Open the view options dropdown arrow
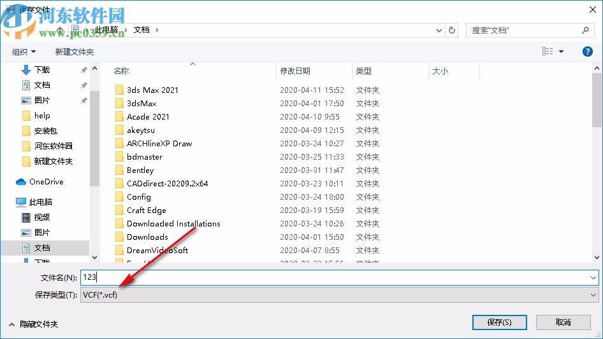This screenshot has width=603, height=339. [561, 52]
